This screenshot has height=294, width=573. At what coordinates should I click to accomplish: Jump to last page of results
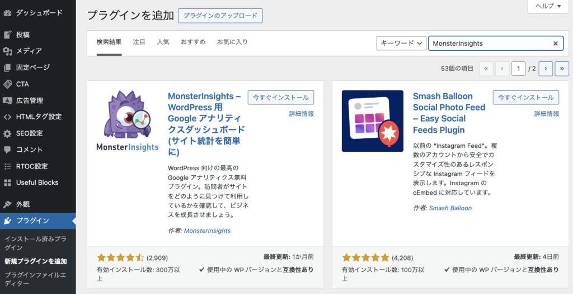point(562,69)
